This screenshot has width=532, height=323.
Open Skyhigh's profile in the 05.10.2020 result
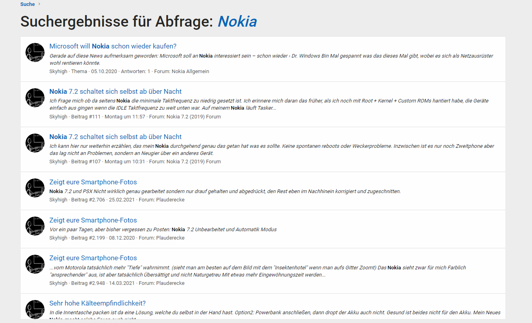[x=58, y=72]
